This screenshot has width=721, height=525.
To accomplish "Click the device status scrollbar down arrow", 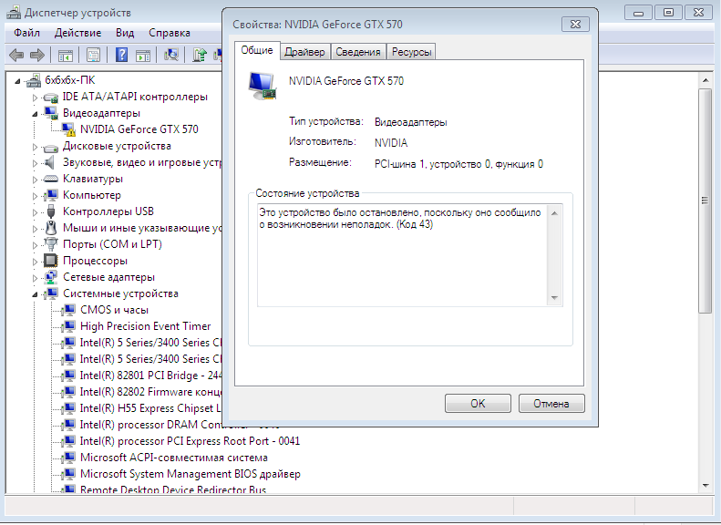I will (554, 298).
